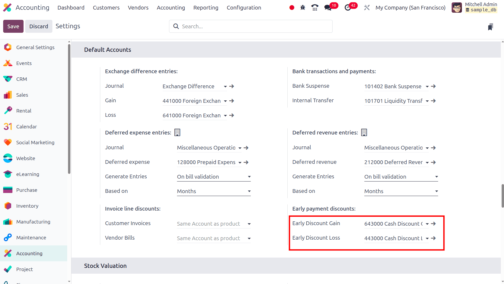Expand Bank Suspense account dropdown
Image resolution: width=504 pixels, height=284 pixels.
(x=427, y=87)
